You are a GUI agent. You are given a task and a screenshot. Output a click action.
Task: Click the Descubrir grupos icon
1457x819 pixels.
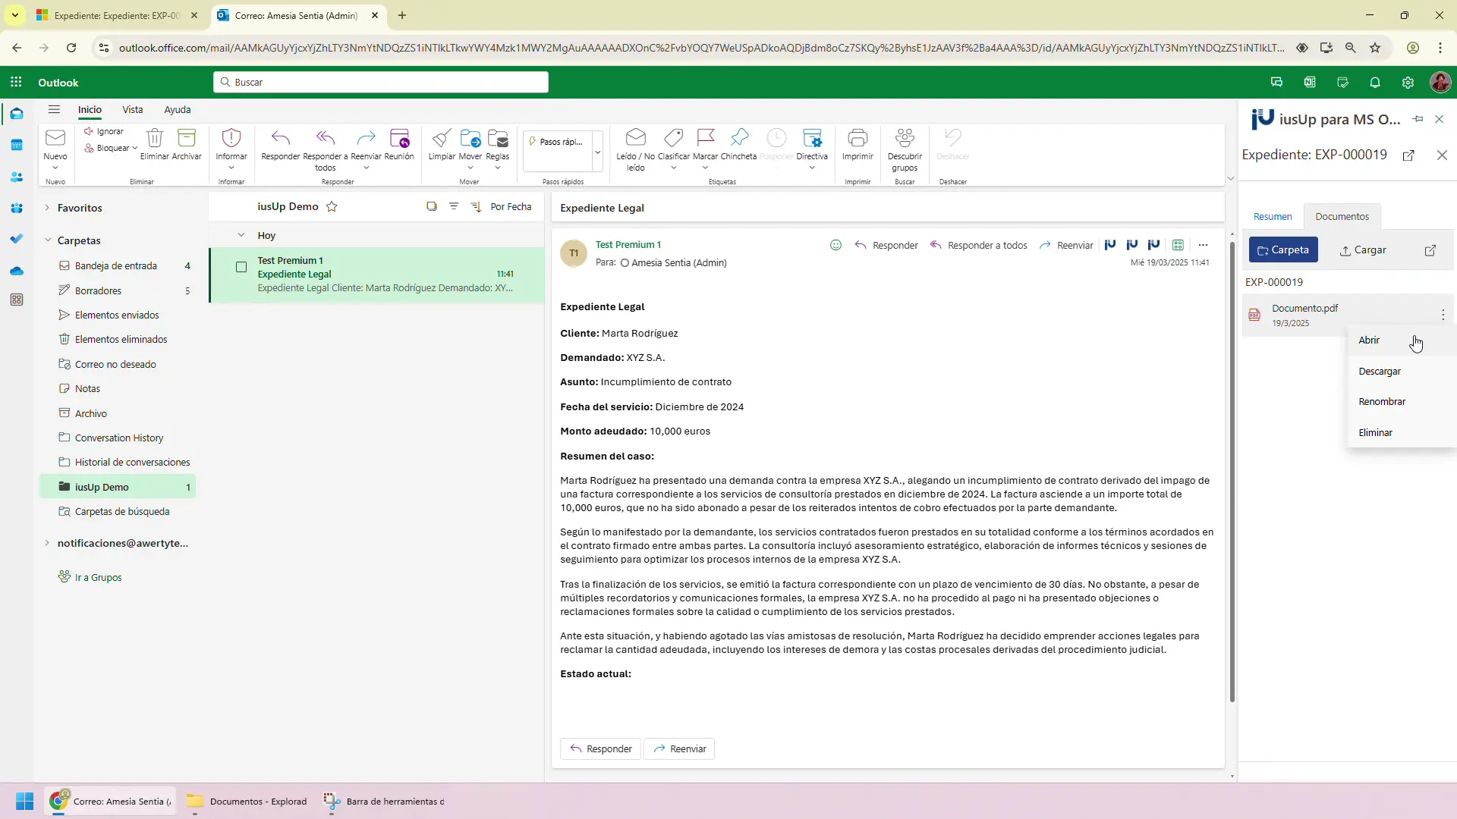(905, 138)
